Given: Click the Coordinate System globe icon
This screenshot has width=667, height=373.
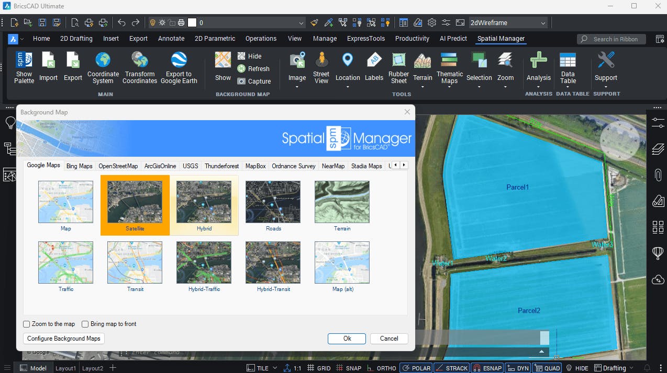Looking at the screenshot, I should point(103,60).
